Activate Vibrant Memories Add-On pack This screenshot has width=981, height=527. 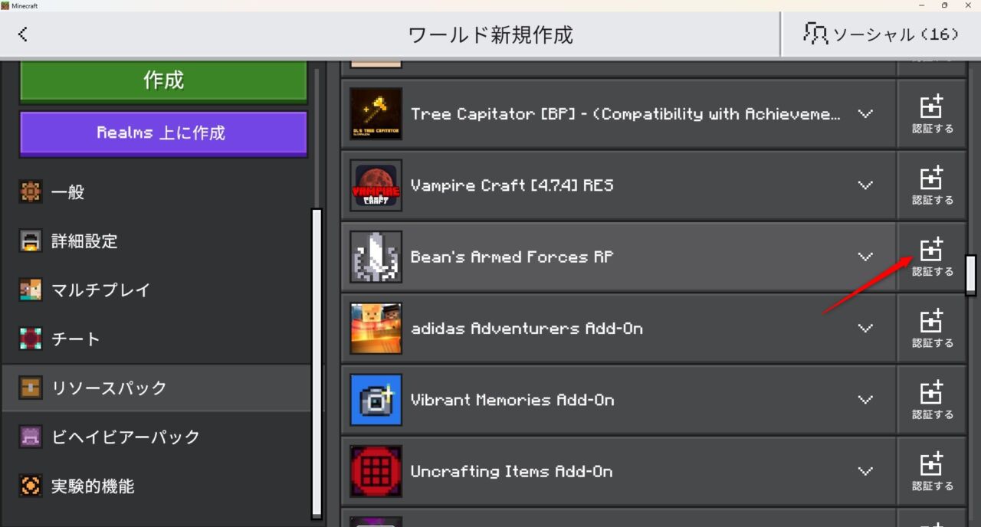pyautogui.click(x=932, y=400)
